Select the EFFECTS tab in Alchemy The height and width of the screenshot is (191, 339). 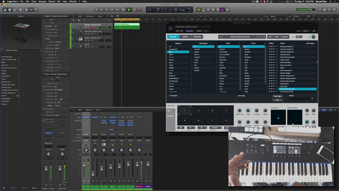tap(171, 116)
